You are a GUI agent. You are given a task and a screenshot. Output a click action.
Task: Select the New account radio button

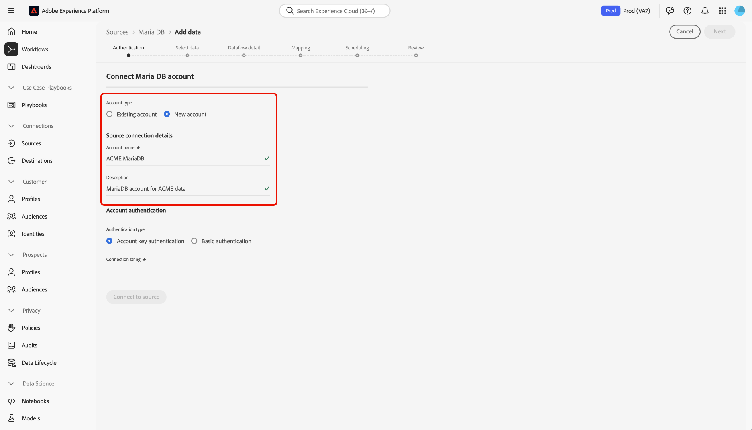[167, 114]
